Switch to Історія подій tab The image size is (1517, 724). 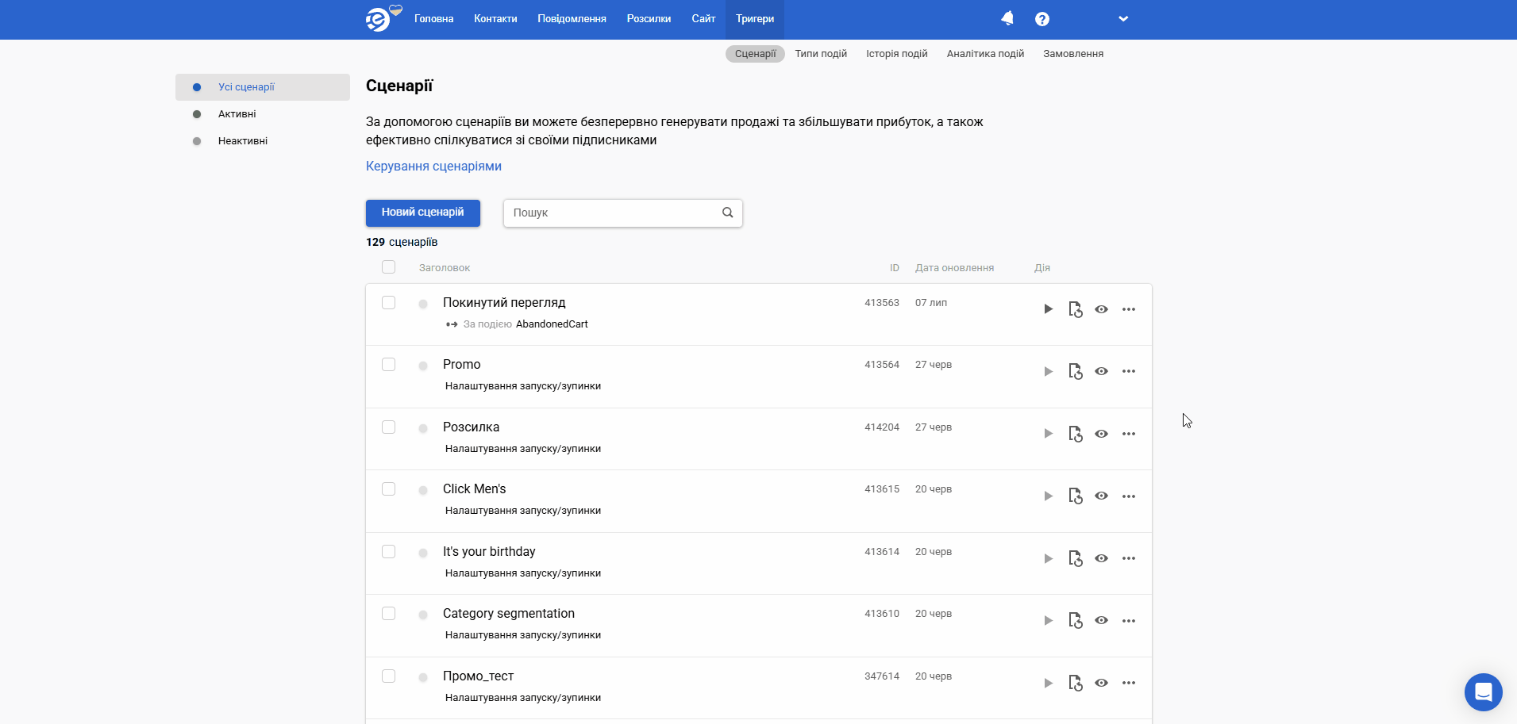(x=897, y=54)
